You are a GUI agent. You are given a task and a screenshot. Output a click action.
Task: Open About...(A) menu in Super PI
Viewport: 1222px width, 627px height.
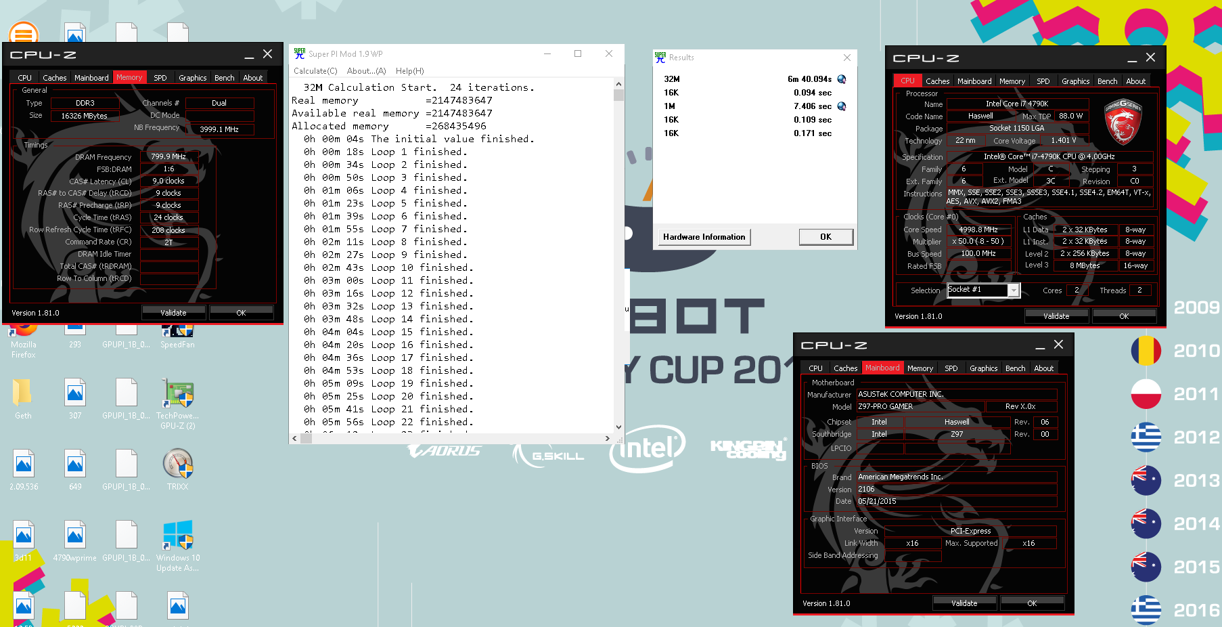point(366,71)
